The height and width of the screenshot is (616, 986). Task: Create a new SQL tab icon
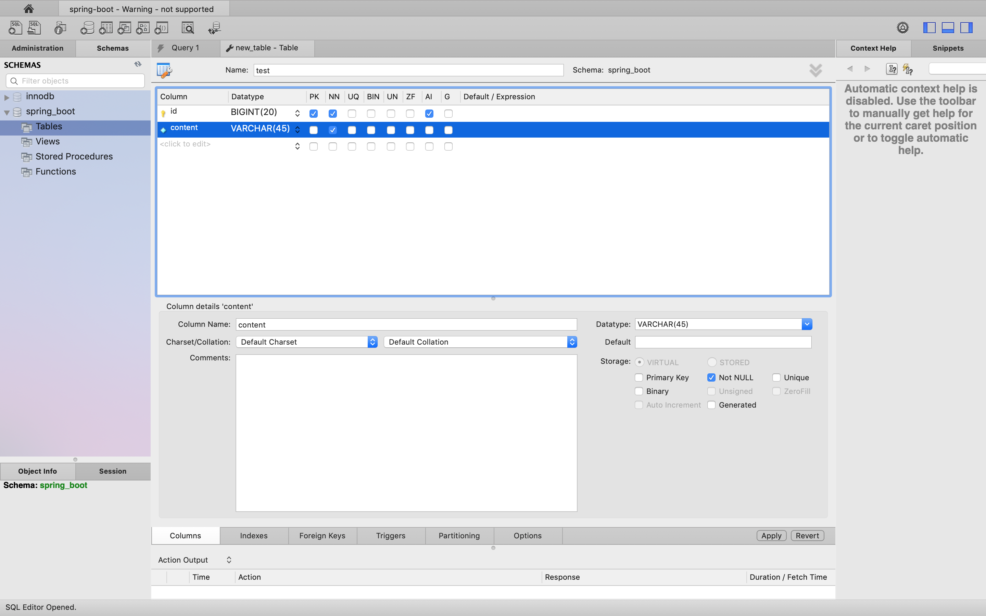point(15,28)
